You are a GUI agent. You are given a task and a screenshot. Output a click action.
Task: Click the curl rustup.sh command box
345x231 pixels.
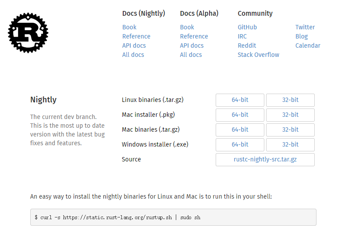click(173, 217)
